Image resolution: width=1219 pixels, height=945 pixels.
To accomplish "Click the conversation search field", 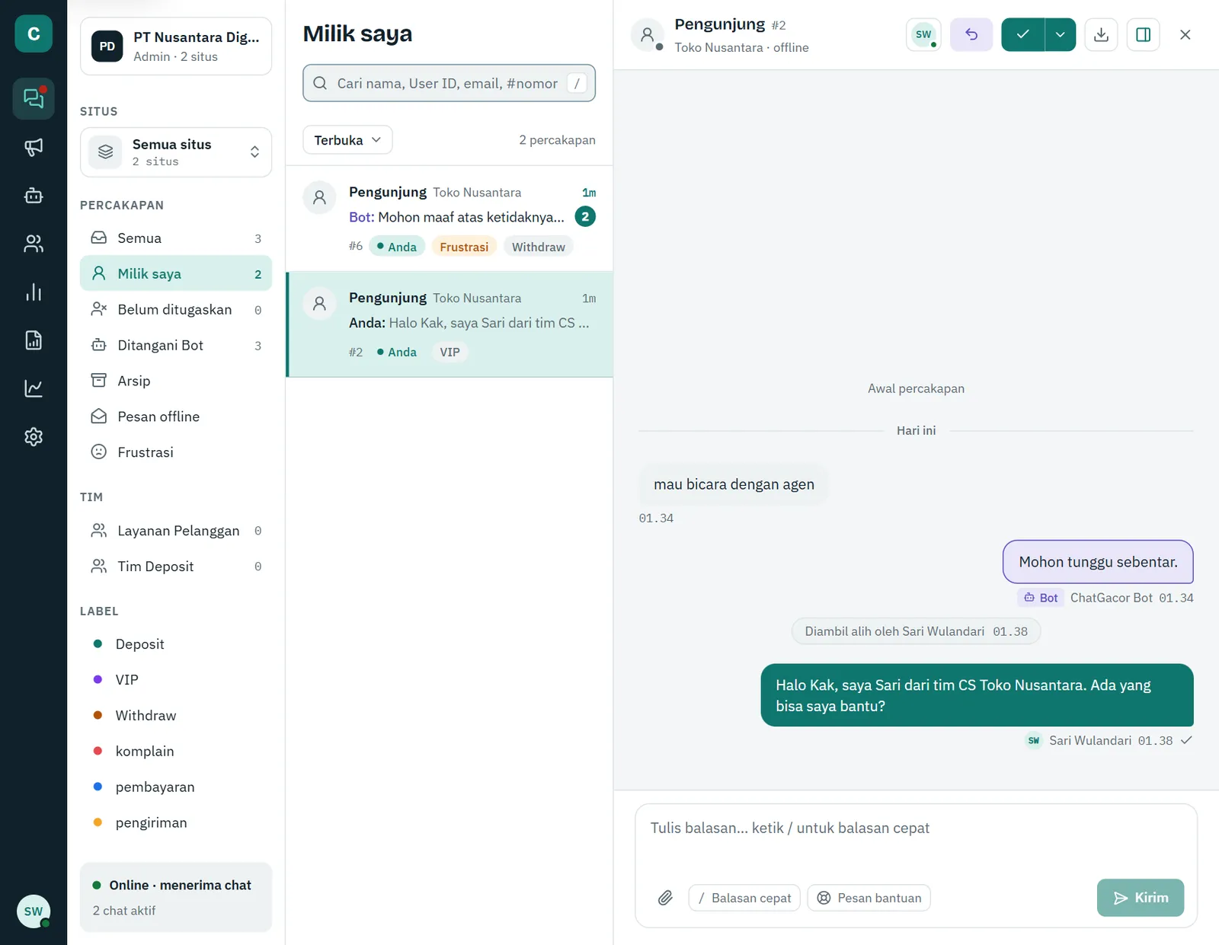I will click(x=449, y=83).
